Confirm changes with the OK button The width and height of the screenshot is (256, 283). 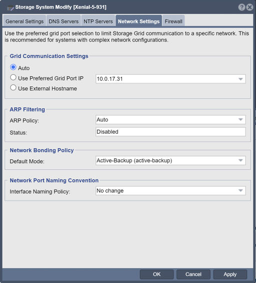click(x=156, y=275)
